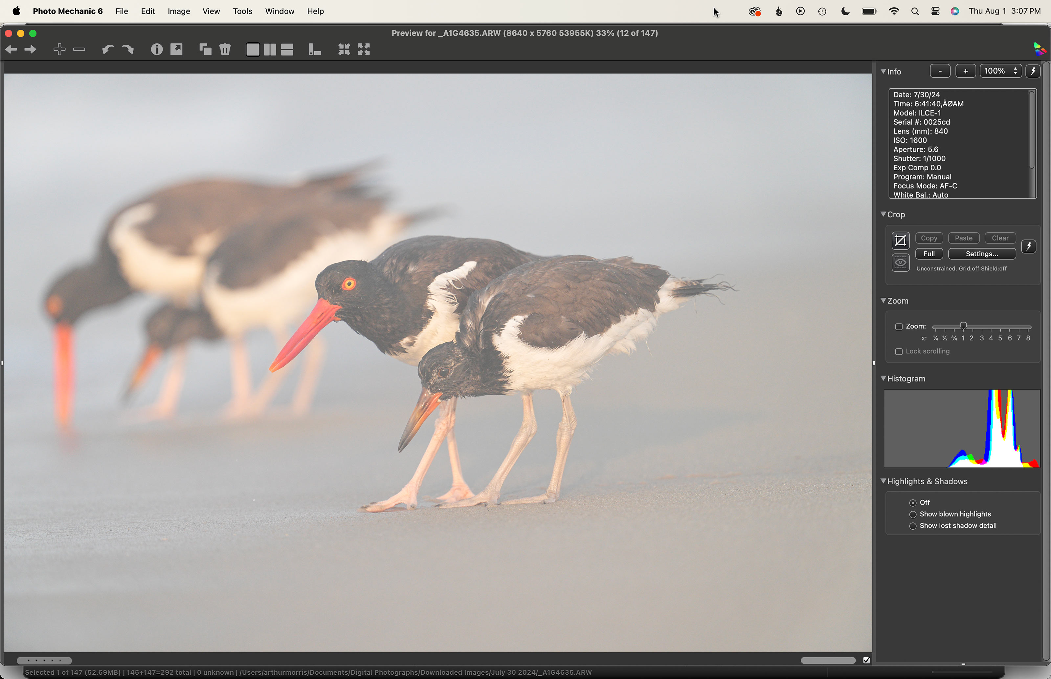Click the horizontal scrollbar under the preview
This screenshot has height=679, width=1051.
(x=828, y=661)
